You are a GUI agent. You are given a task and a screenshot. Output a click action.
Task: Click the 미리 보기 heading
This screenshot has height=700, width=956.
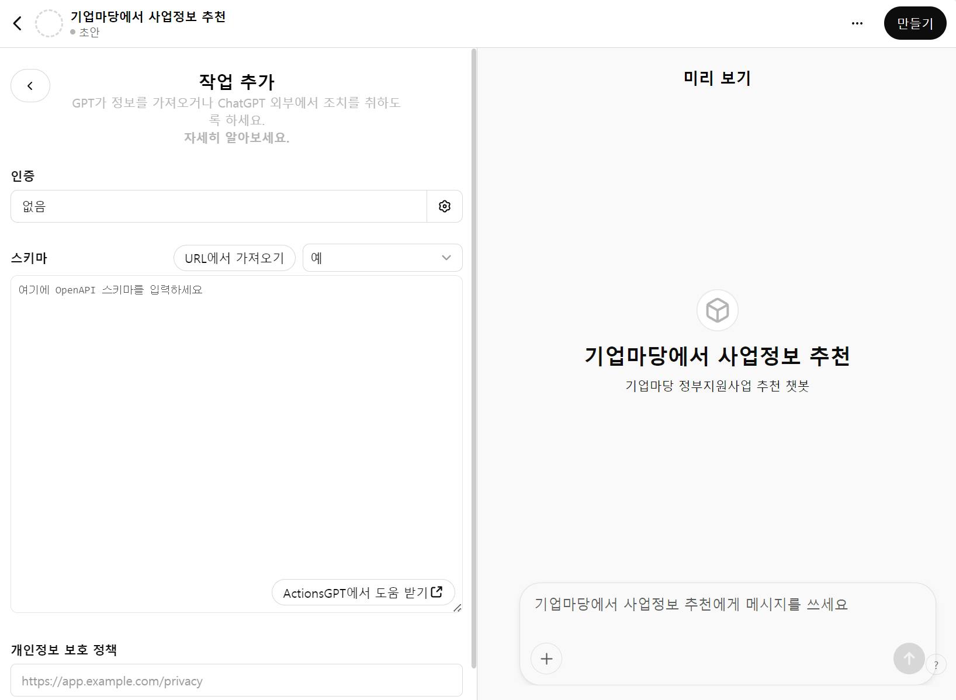coord(718,78)
